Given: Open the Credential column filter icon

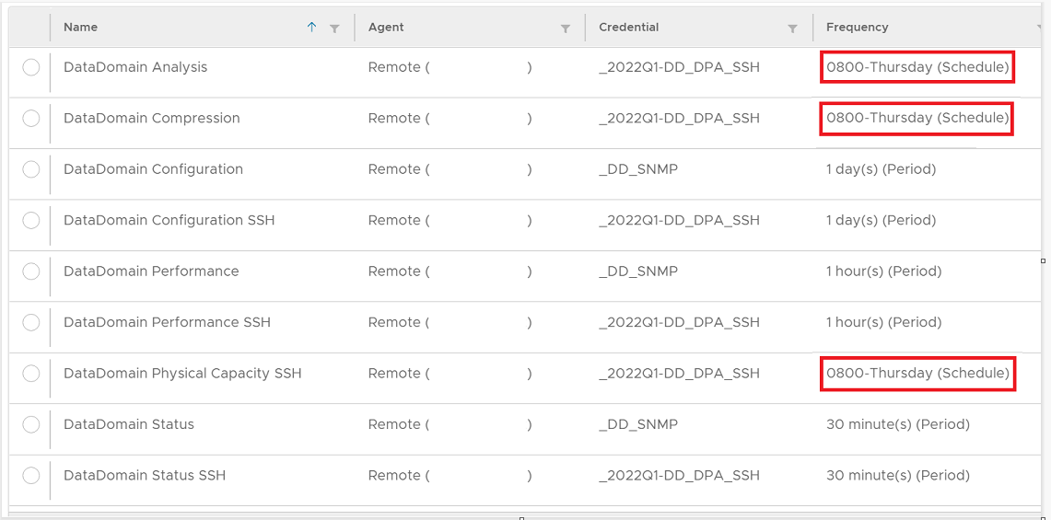Looking at the screenshot, I should pos(792,29).
